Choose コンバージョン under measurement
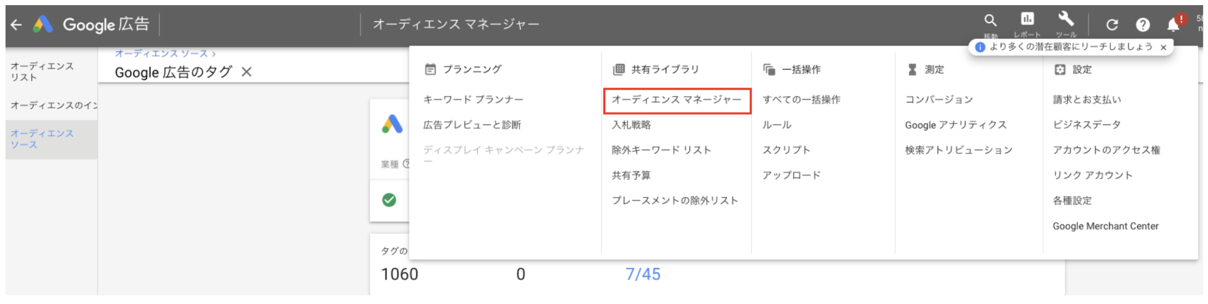The width and height of the screenshot is (1208, 304). (x=939, y=100)
